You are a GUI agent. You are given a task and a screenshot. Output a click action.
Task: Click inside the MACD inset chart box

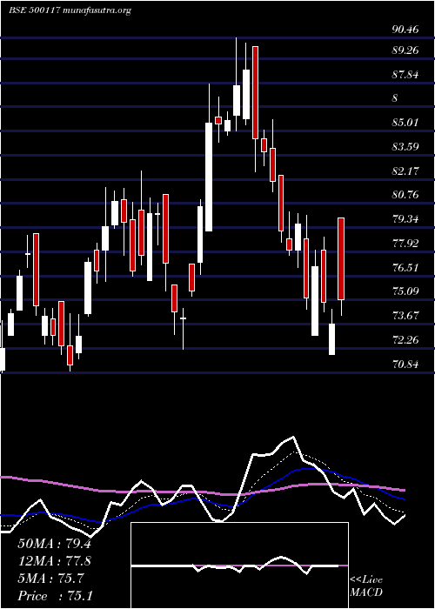[239, 565]
